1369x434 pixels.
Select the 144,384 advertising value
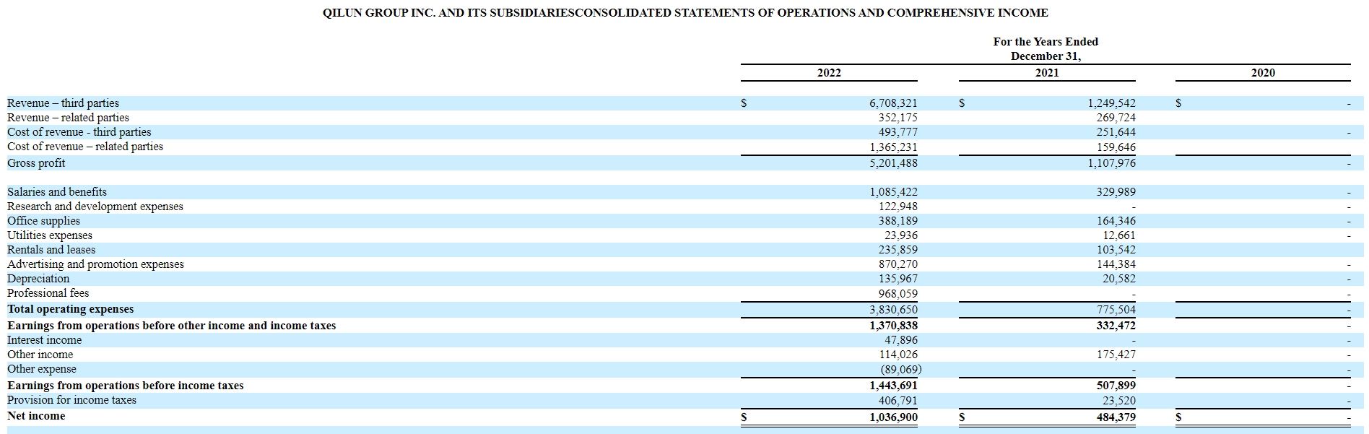point(1116,264)
